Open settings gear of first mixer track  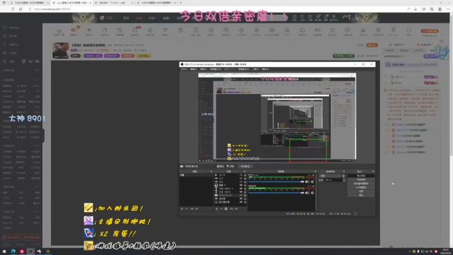[313, 182]
